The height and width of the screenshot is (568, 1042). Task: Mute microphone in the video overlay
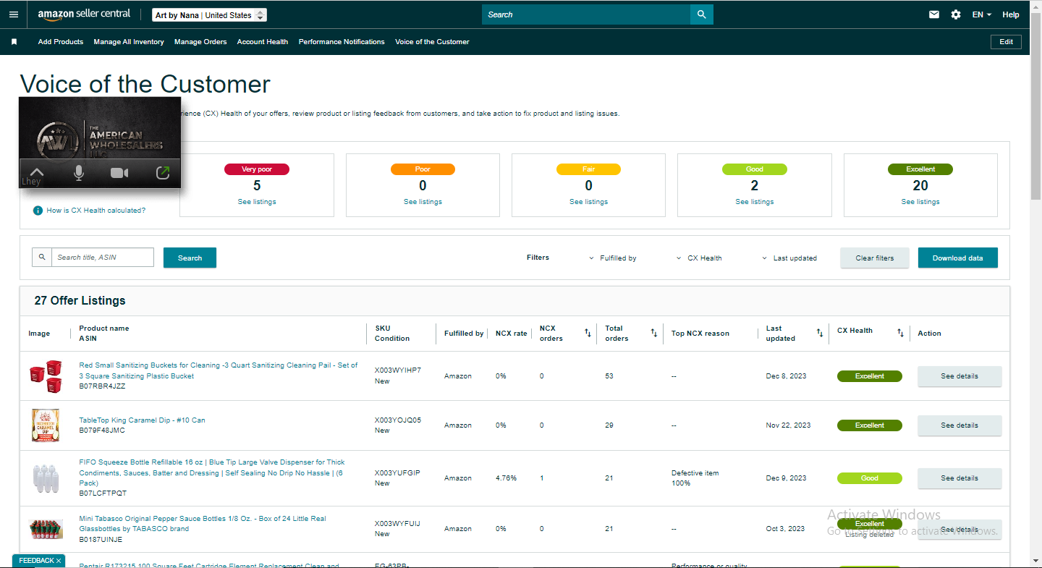tap(79, 173)
